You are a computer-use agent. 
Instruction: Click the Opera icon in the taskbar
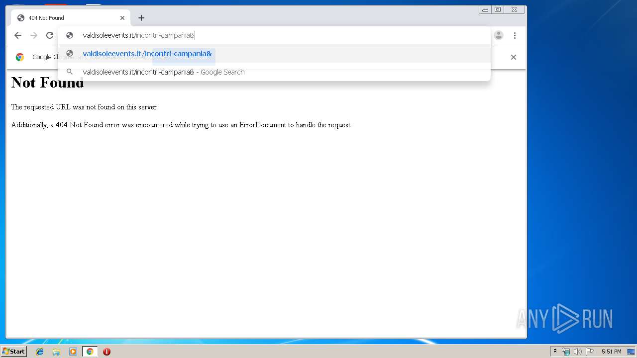(106, 352)
